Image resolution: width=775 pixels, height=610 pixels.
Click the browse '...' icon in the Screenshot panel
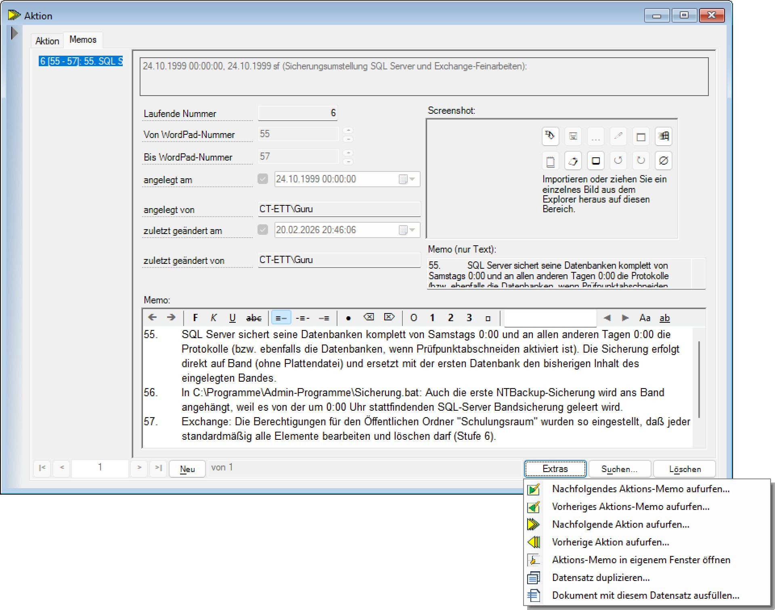tap(595, 136)
